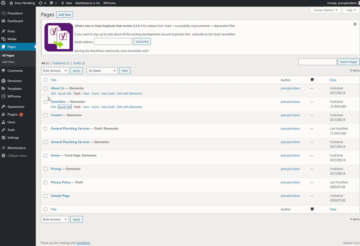Click the Settings sliders icon
Screen dimensions: 360x246
(3, 138)
